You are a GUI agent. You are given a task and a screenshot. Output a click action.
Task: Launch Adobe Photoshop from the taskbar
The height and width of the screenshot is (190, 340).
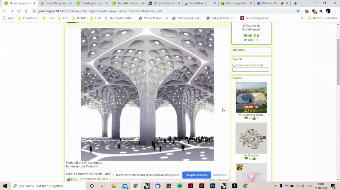click(x=212, y=186)
